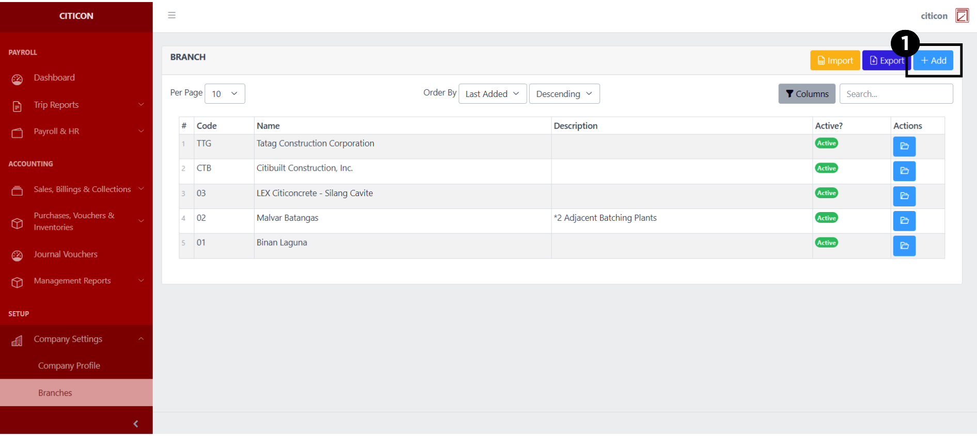Image resolution: width=977 pixels, height=436 pixels.
Task: Collapse sidebar using bottom arrow icon
Action: (136, 424)
